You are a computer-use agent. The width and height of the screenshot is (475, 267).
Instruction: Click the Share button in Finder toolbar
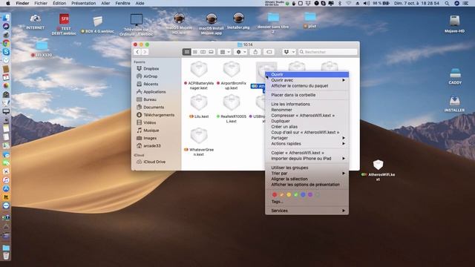(255, 52)
